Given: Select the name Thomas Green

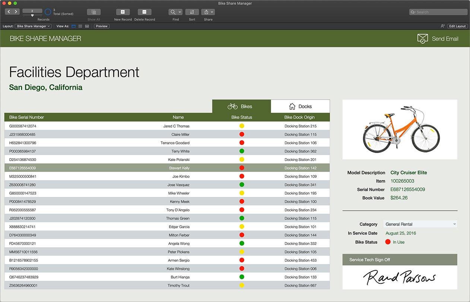Looking at the screenshot, I should pos(178,218).
